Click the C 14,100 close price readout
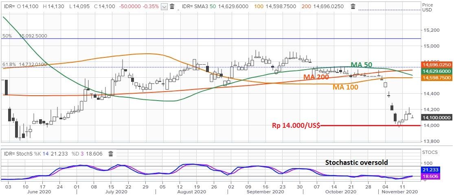 (105, 7)
